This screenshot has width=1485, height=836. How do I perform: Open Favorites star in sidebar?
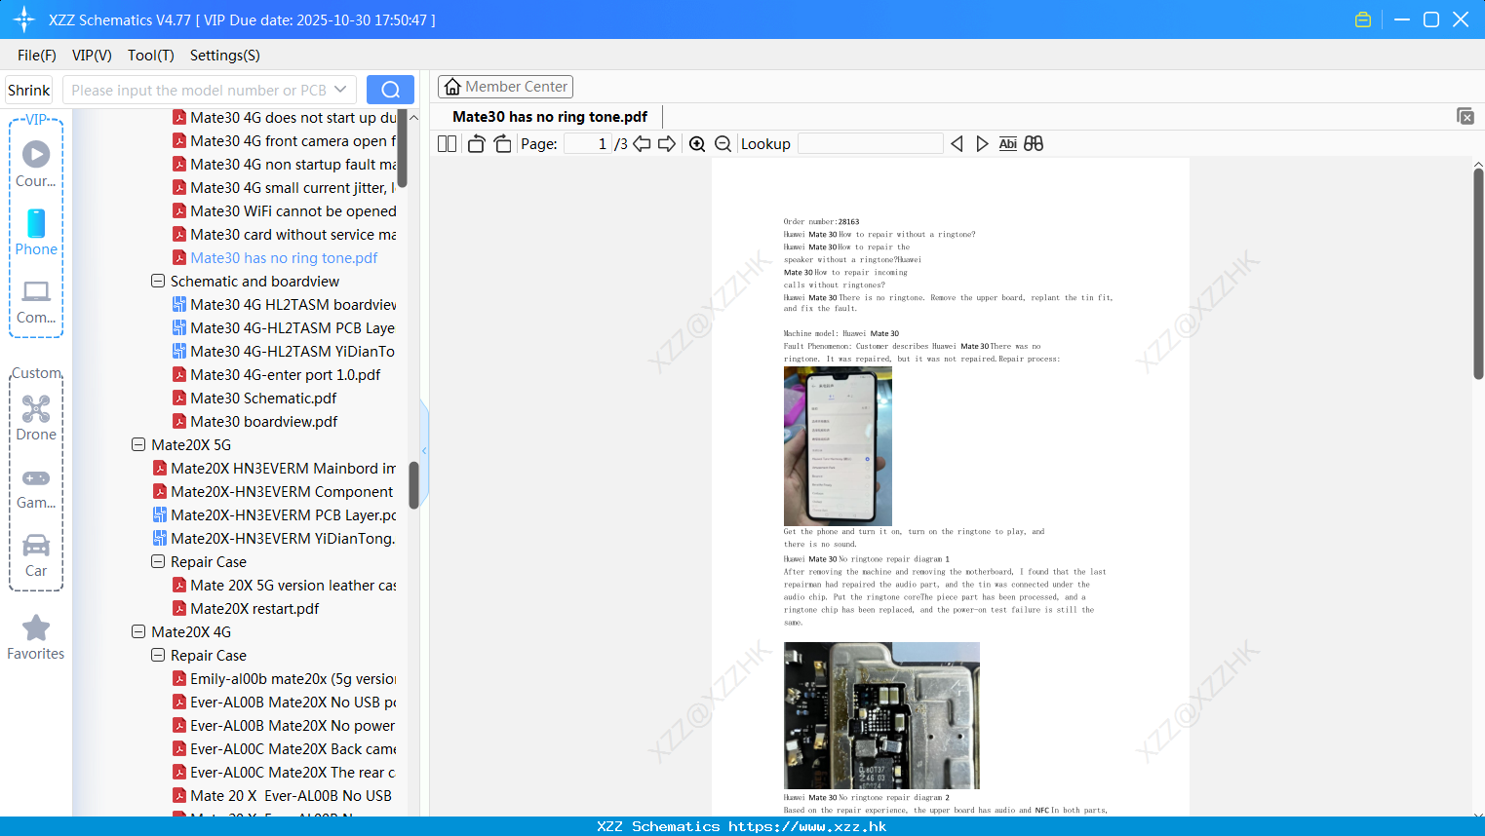click(36, 638)
